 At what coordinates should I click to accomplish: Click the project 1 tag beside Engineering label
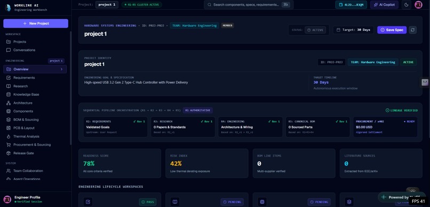[56, 61]
